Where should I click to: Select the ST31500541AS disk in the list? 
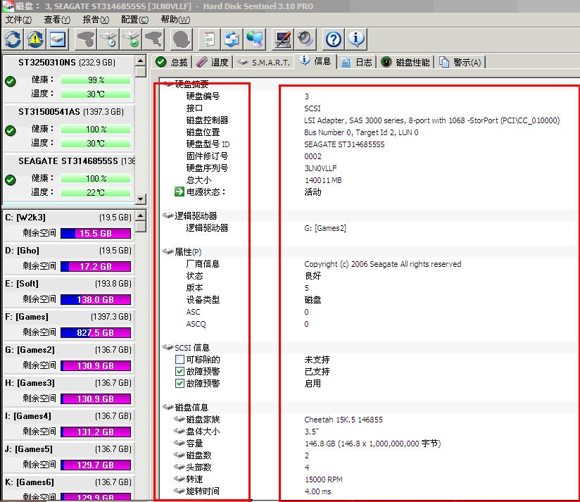click(69, 127)
